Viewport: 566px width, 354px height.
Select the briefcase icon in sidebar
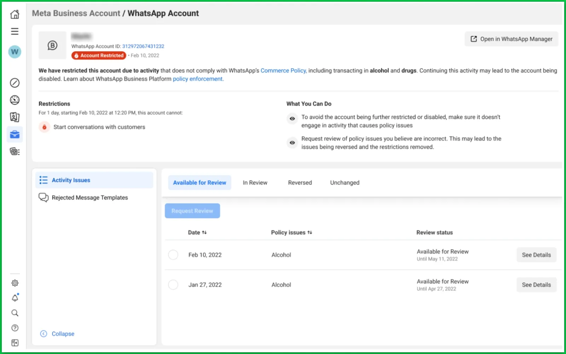click(15, 134)
